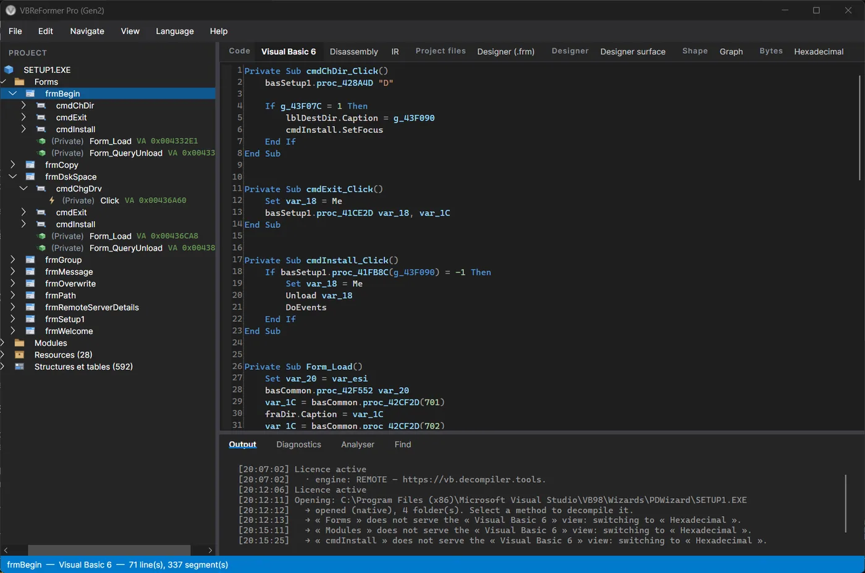Open the Diagnostics output tab
The width and height of the screenshot is (865, 573).
[298, 445]
